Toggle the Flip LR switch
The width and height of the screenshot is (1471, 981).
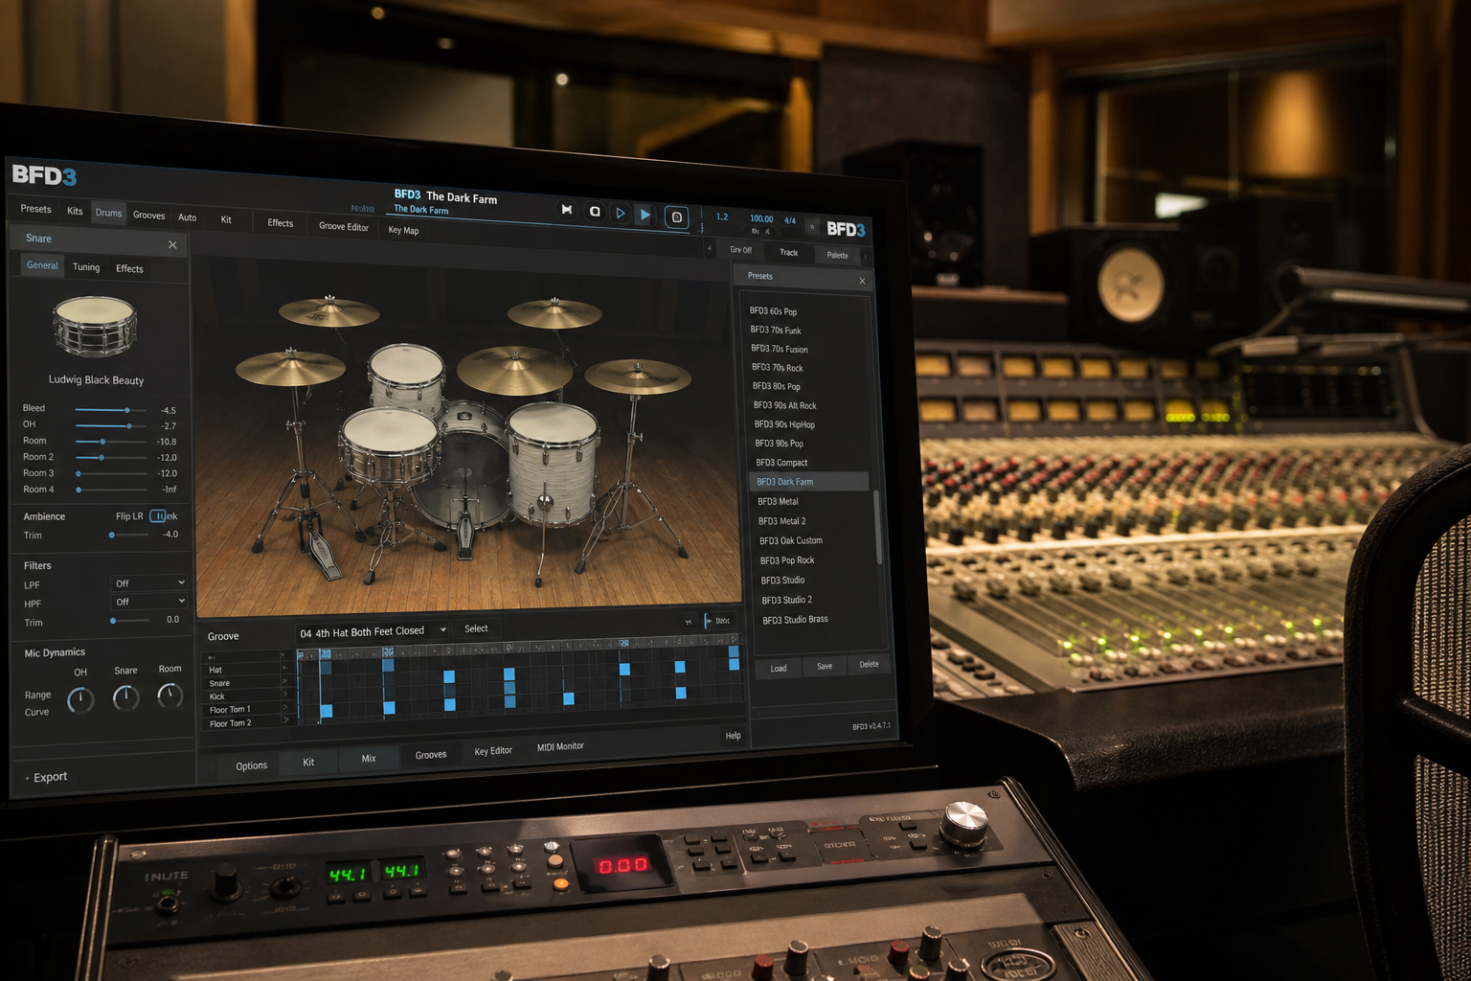(x=158, y=516)
